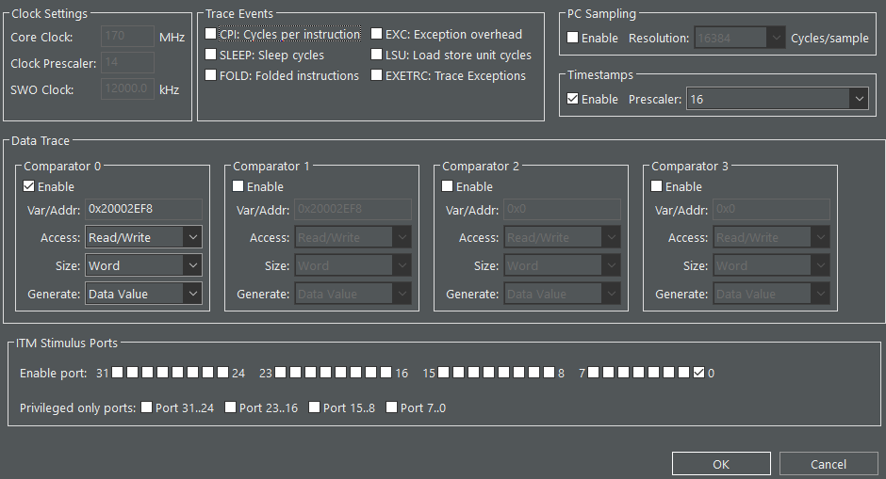Expand Comparator 0 Size dropdown
Image resolution: width=886 pixels, height=479 pixels.
tap(143, 266)
